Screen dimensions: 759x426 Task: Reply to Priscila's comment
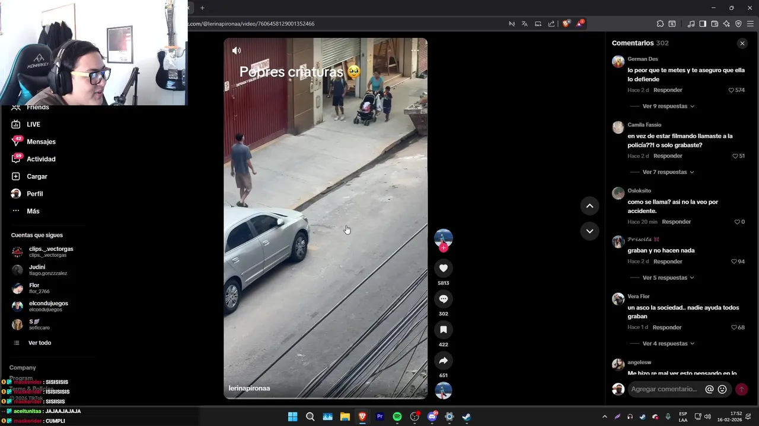coord(668,262)
